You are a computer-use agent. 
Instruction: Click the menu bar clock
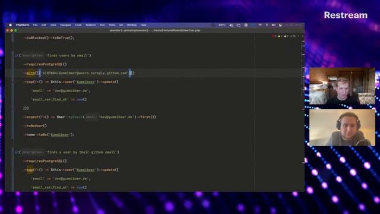click(293, 25)
